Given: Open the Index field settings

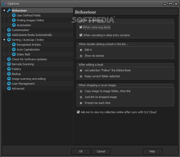Looking at the screenshot, I should [23, 54].
